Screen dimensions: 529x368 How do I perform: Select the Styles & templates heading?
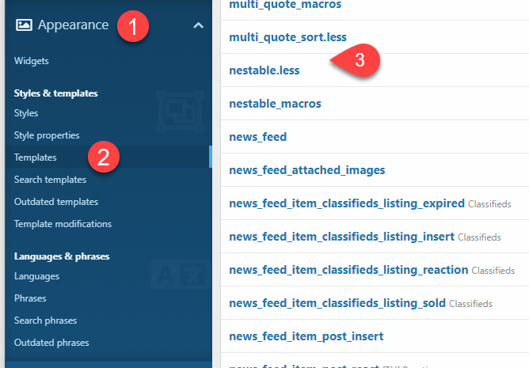pos(56,93)
